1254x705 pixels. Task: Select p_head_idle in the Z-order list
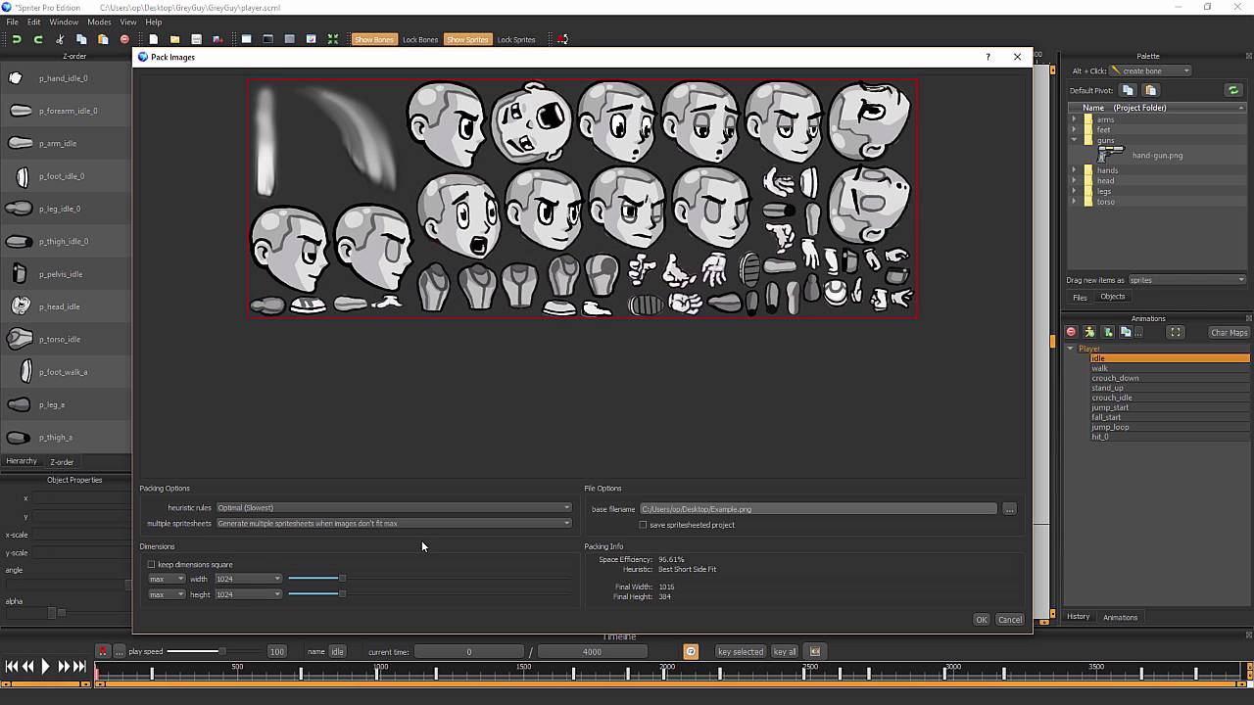(x=66, y=306)
